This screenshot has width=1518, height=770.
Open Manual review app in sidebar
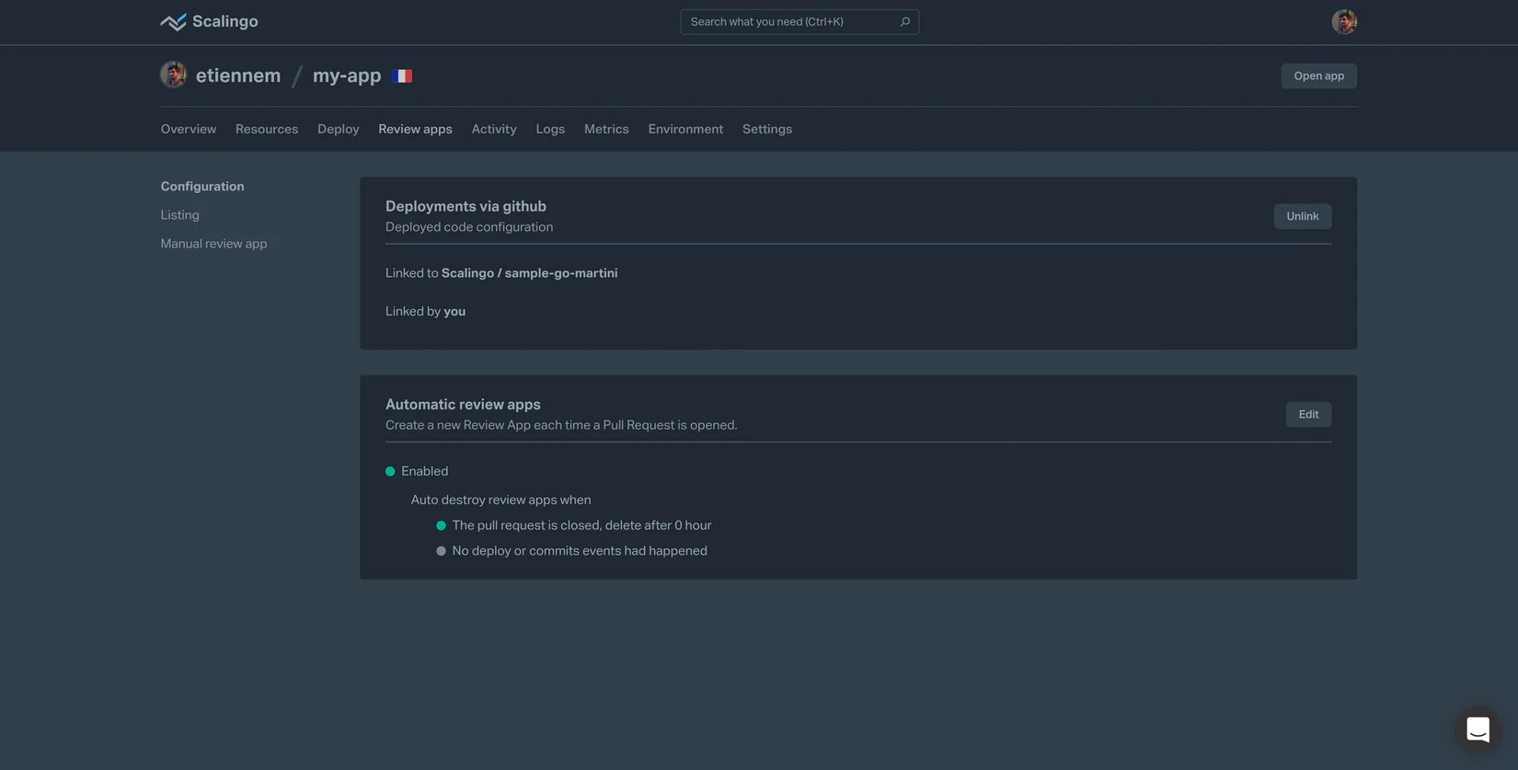tap(213, 244)
